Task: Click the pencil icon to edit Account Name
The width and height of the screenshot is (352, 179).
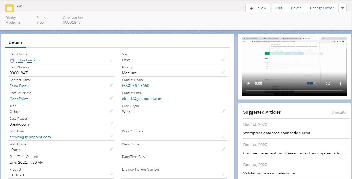Action: point(111,98)
